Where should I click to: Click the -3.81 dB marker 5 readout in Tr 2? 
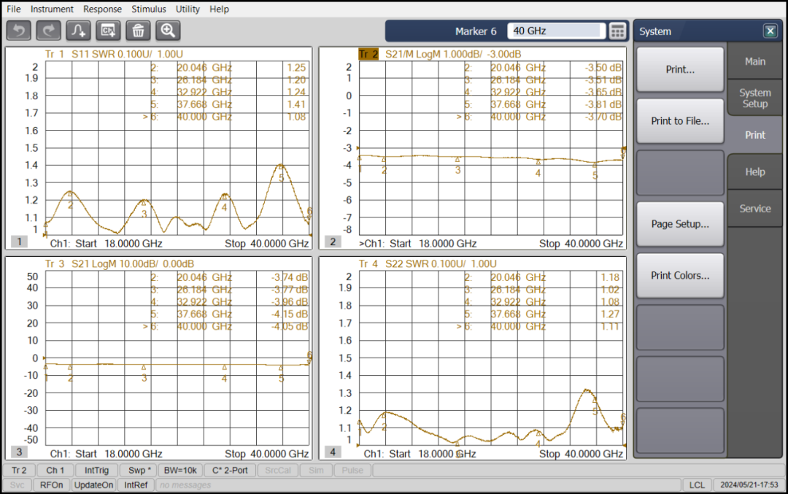(x=603, y=104)
